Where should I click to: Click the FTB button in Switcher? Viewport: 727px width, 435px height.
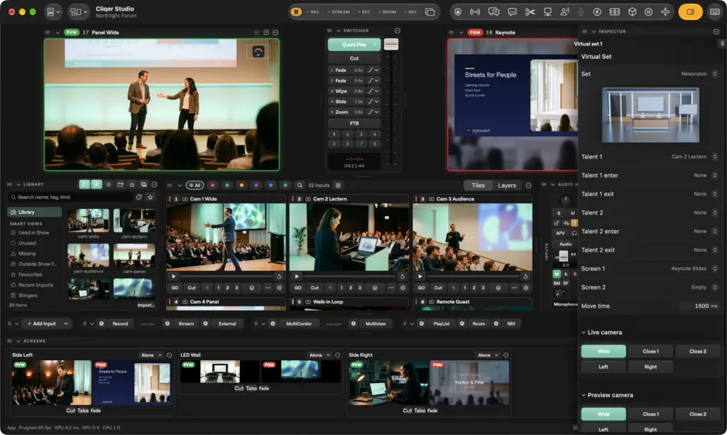tap(354, 124)
